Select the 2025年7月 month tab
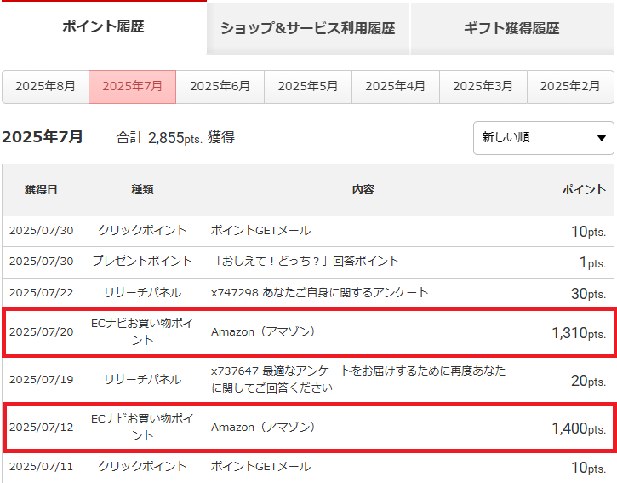This screenshot has width=617, height=483. 132,86
